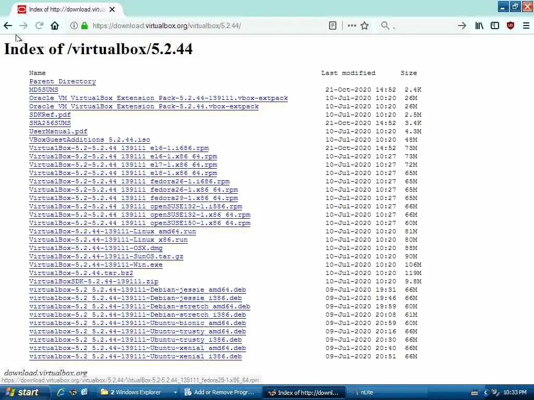Image resolution: width=534 pixels, height=400 pixels.
Task: Bookmark this page with the star icon
Action: [x=365, y=26]
